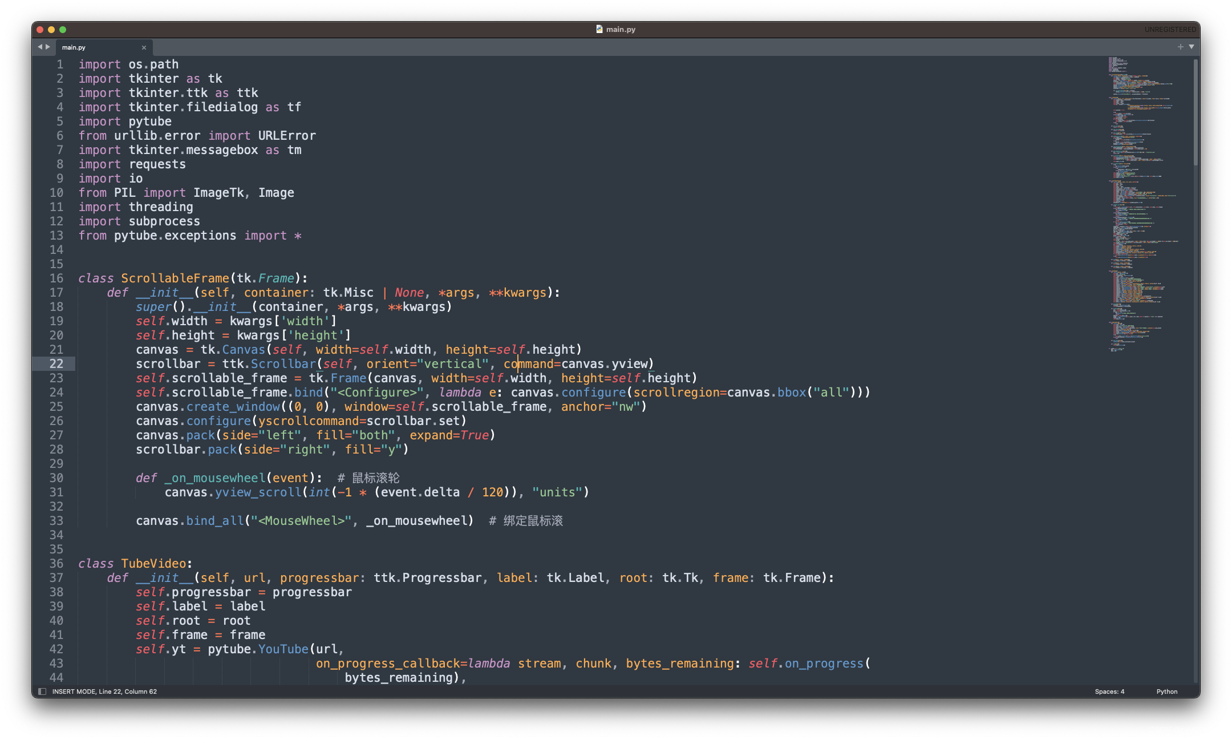This screenshot has height=740, width=1232.
Task: Open the Python syntax selector
Action: [x=1166, y=691]
